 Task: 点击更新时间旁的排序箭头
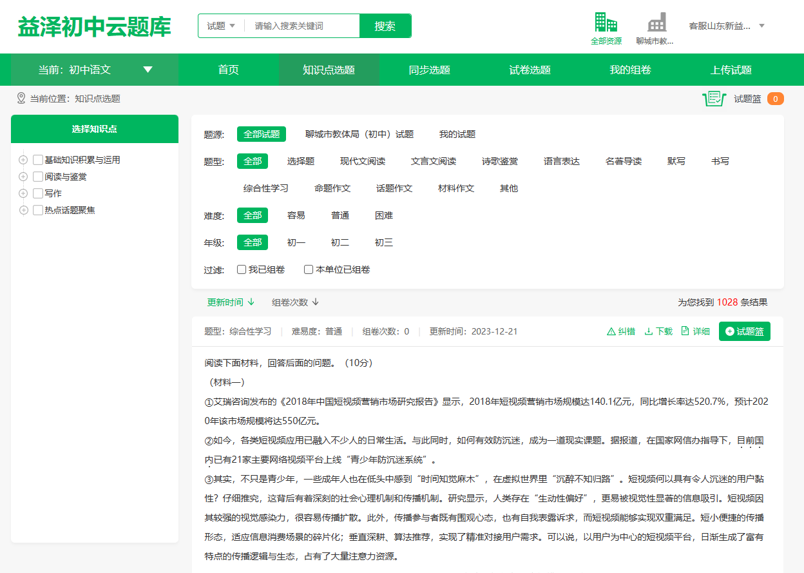coord(251,301)
